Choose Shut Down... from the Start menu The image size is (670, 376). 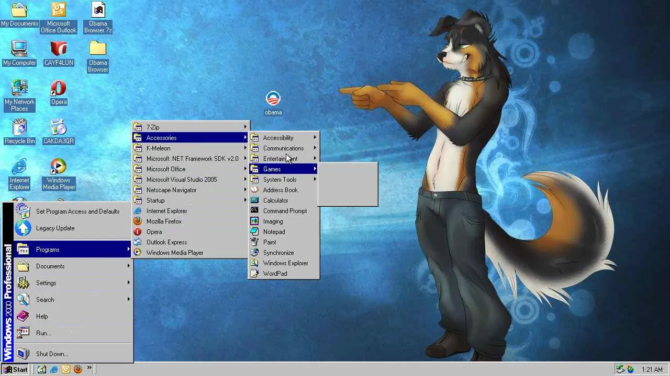(x=73, y=354)
